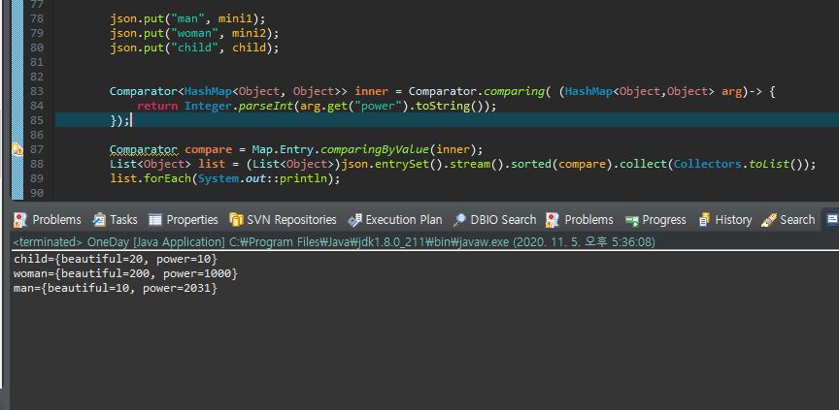Select console line starting with child=
Screen dimensions: 839x410
116,259
